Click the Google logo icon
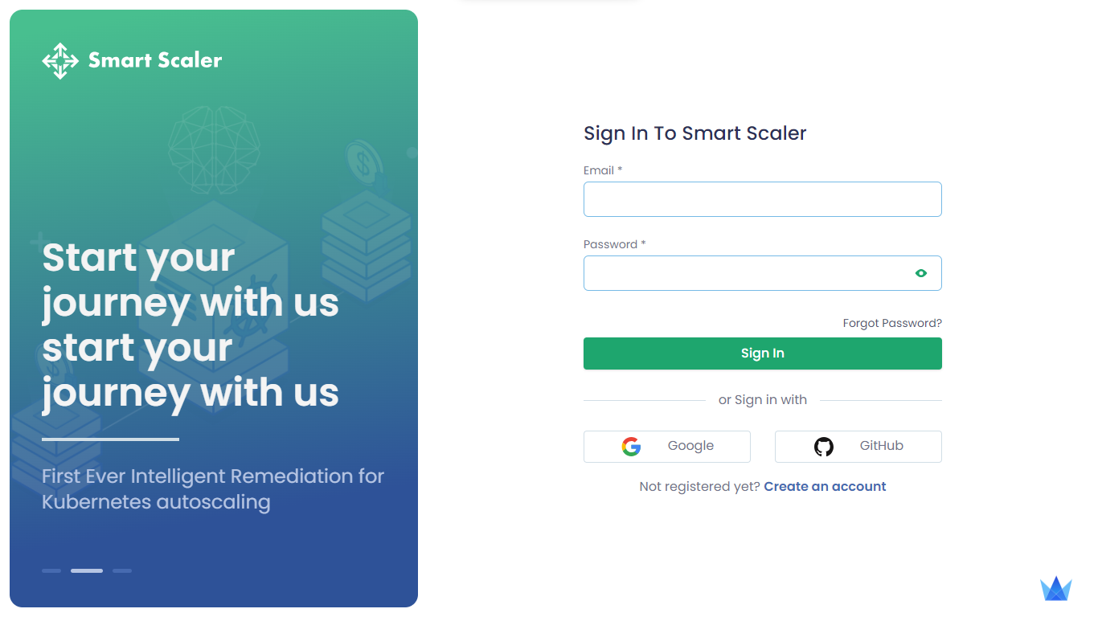The width and height of the screenshot is (1098, 617). tap(631, 447)
